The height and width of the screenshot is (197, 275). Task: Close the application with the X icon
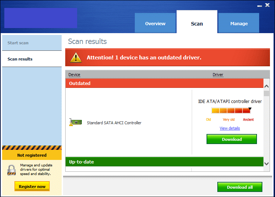[x=267, y=5]
